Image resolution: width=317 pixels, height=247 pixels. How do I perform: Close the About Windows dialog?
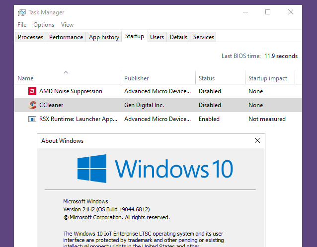point(257,140)
